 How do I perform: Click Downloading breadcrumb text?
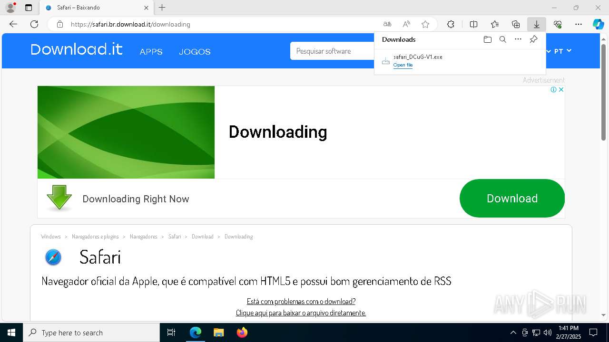point(238,237)
